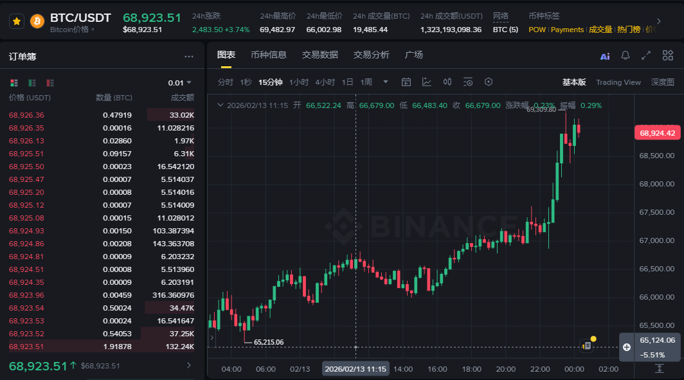The height and width of the screenshot is (380, 684).
Task: Switch to 深度图 depth chart
Action: point(663,82)
